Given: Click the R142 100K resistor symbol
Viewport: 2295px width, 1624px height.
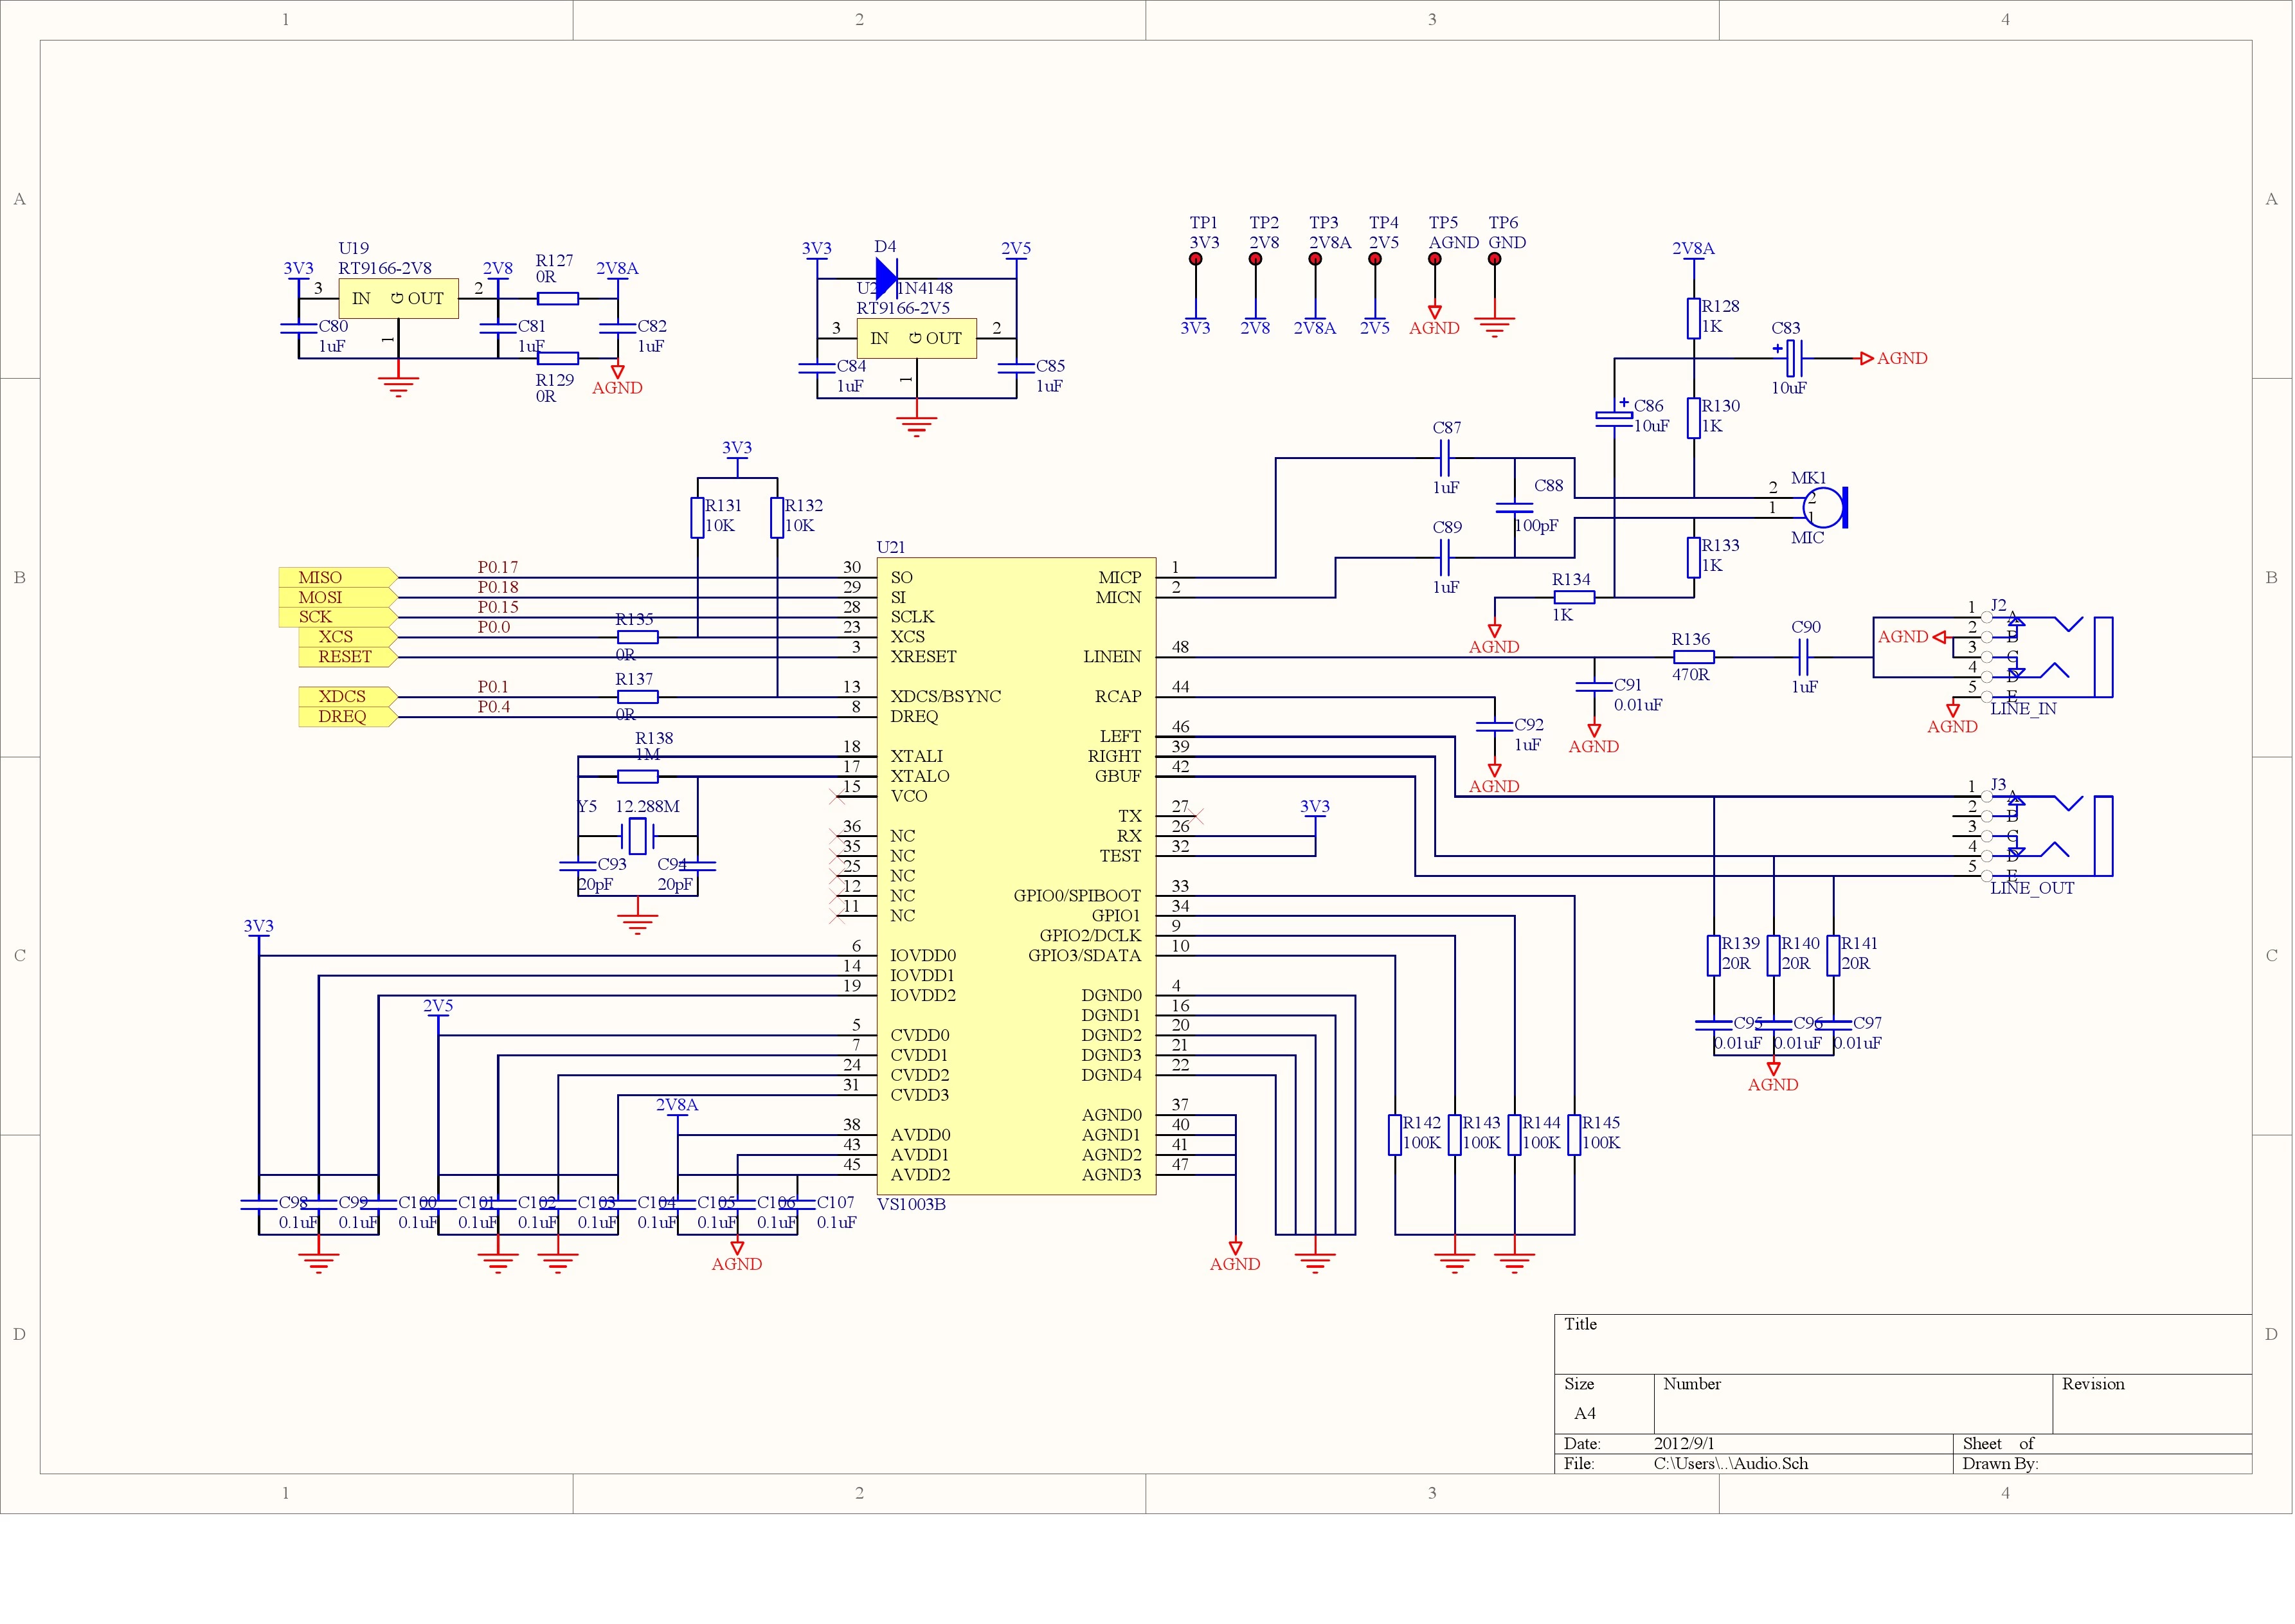Looking at the screenshot, I should click(1395, 1135).
